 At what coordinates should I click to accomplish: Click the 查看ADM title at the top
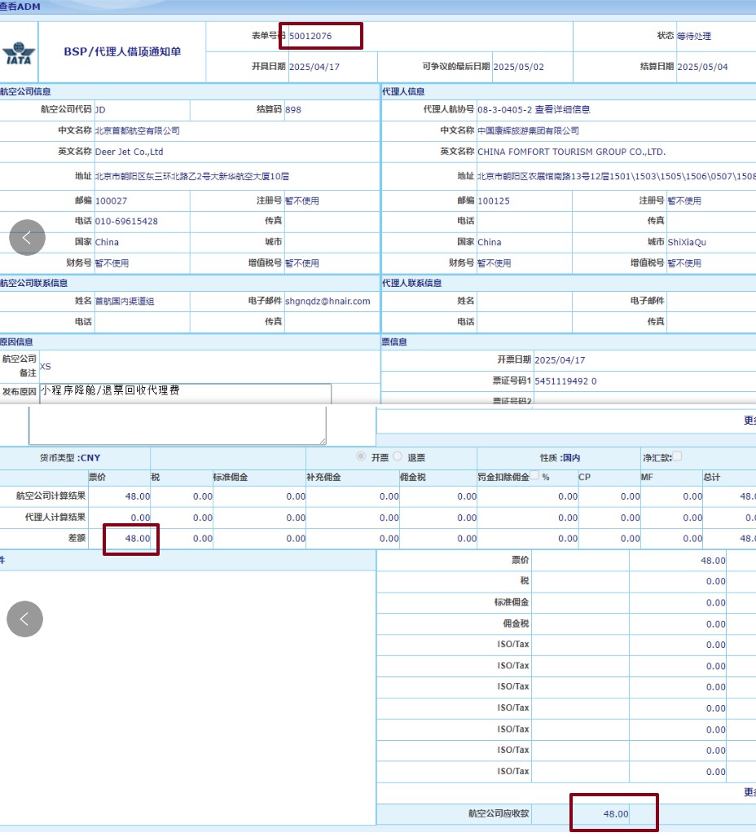[x=20, y=7]
